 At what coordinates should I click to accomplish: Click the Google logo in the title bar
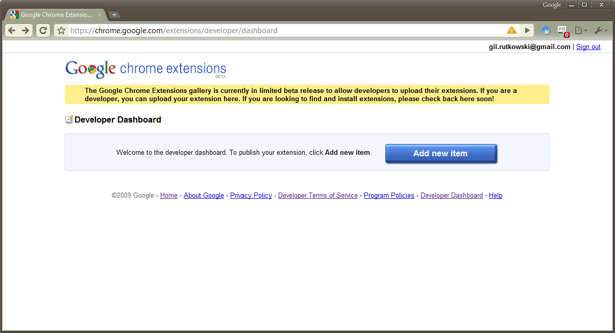click(551, 5)
